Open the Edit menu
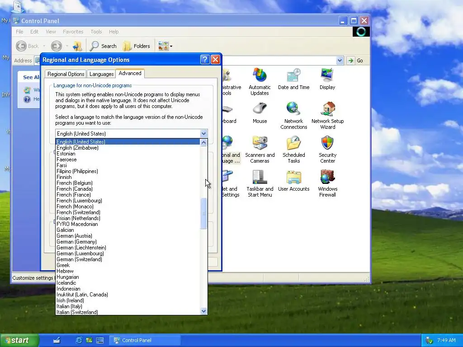The height and width of the screenshot is (347, 463). pos(34,32)
